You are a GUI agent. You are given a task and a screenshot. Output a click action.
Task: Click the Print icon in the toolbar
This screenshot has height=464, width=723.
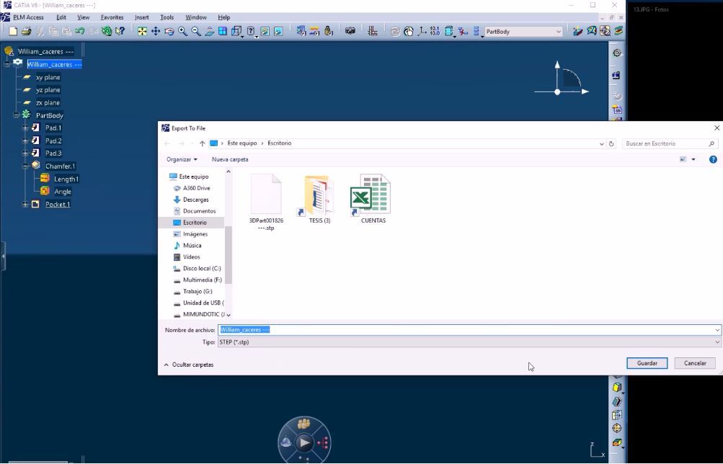pos(27,32)
